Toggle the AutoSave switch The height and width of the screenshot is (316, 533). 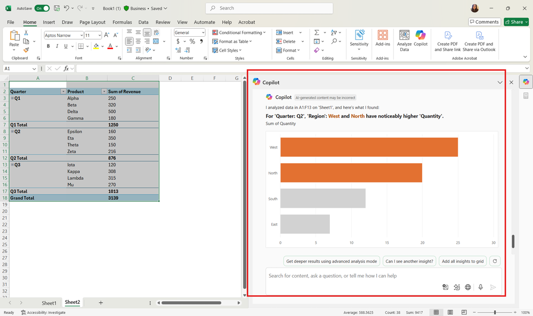coord(42,8)
